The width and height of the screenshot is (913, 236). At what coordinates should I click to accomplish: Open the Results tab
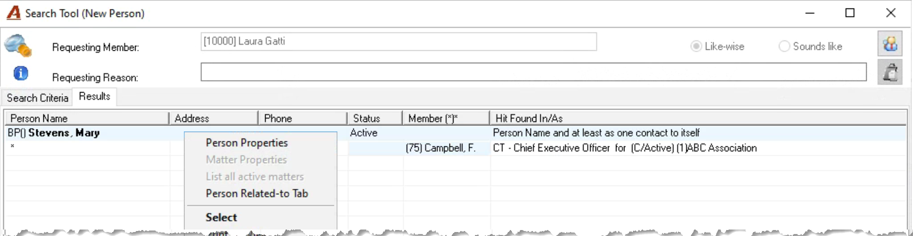94,97
